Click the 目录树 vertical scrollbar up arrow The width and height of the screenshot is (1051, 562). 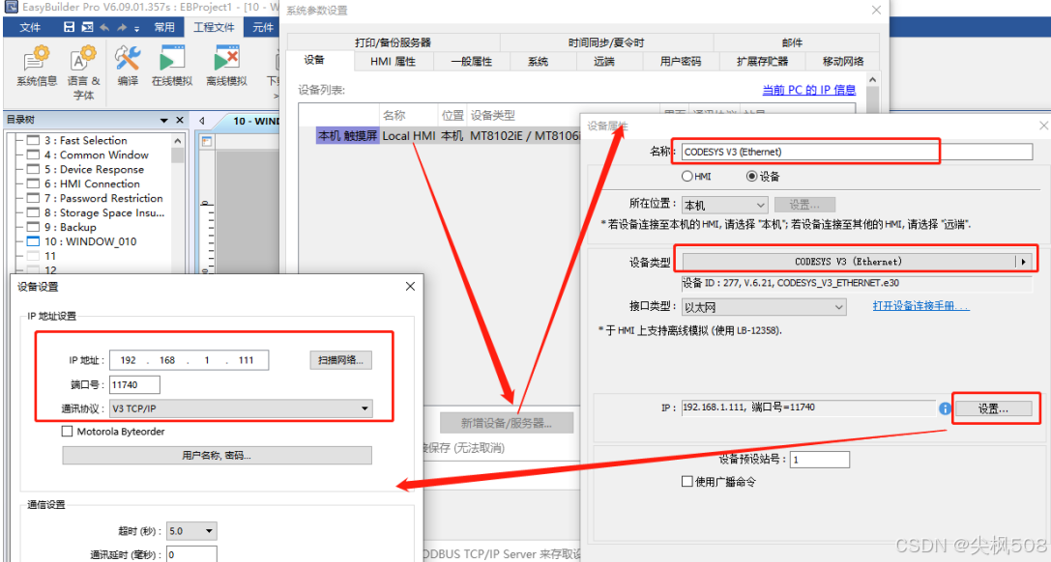pos(178,141)
